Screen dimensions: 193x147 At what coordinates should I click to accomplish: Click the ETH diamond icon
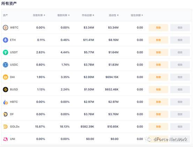(6, 40)
